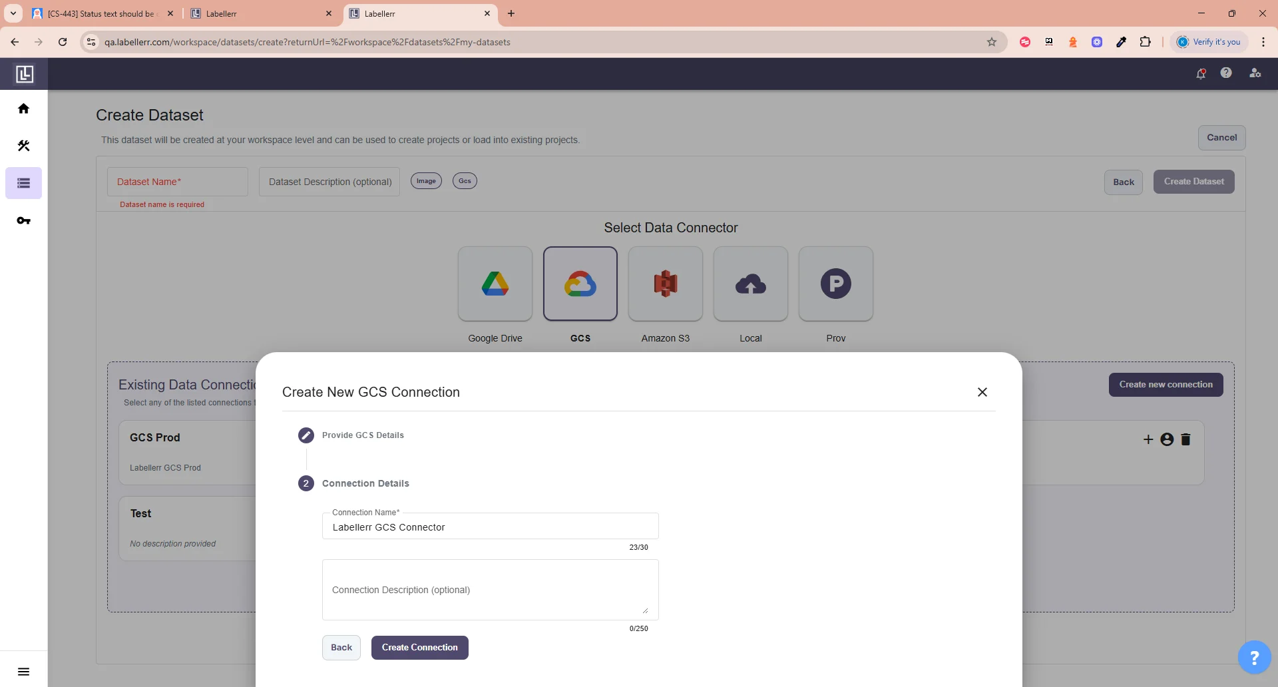
Task: Click the Create Connection button
Action: [420, 648]
